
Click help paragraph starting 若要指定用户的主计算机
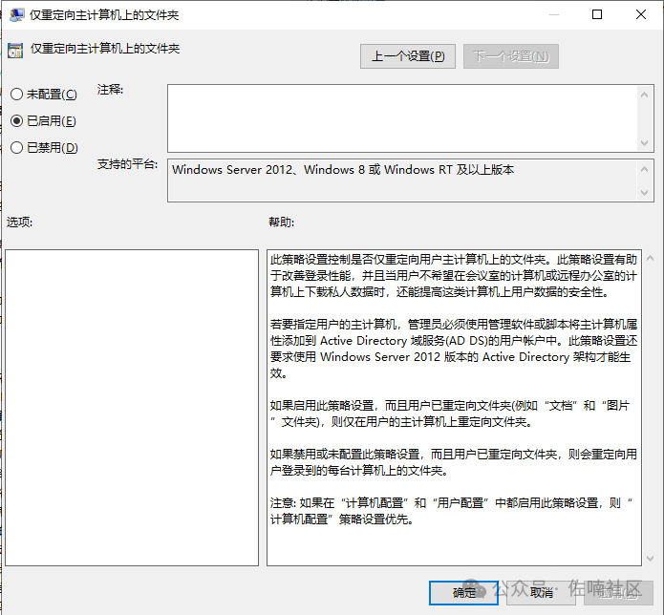click(x=454, y=349)
